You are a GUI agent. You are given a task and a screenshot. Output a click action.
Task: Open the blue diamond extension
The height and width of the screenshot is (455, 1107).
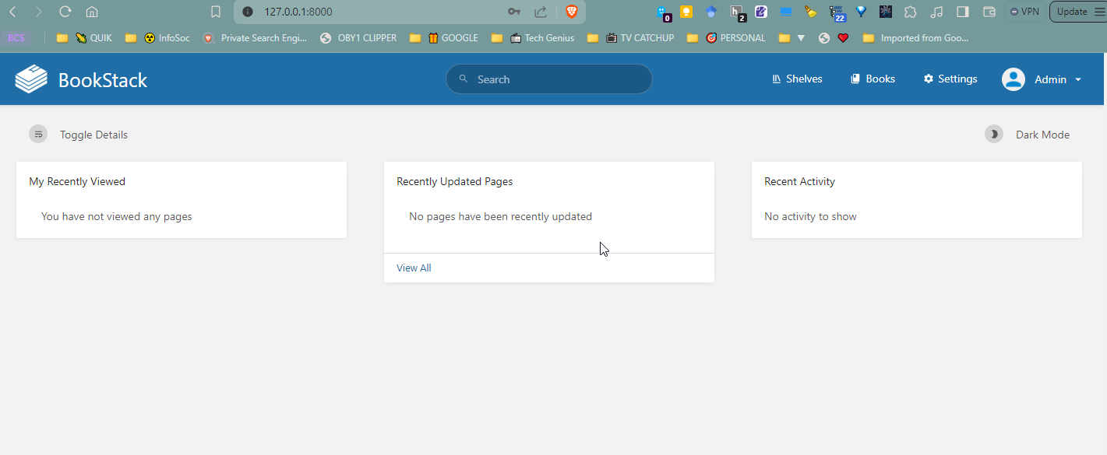(x=861, y=12)
